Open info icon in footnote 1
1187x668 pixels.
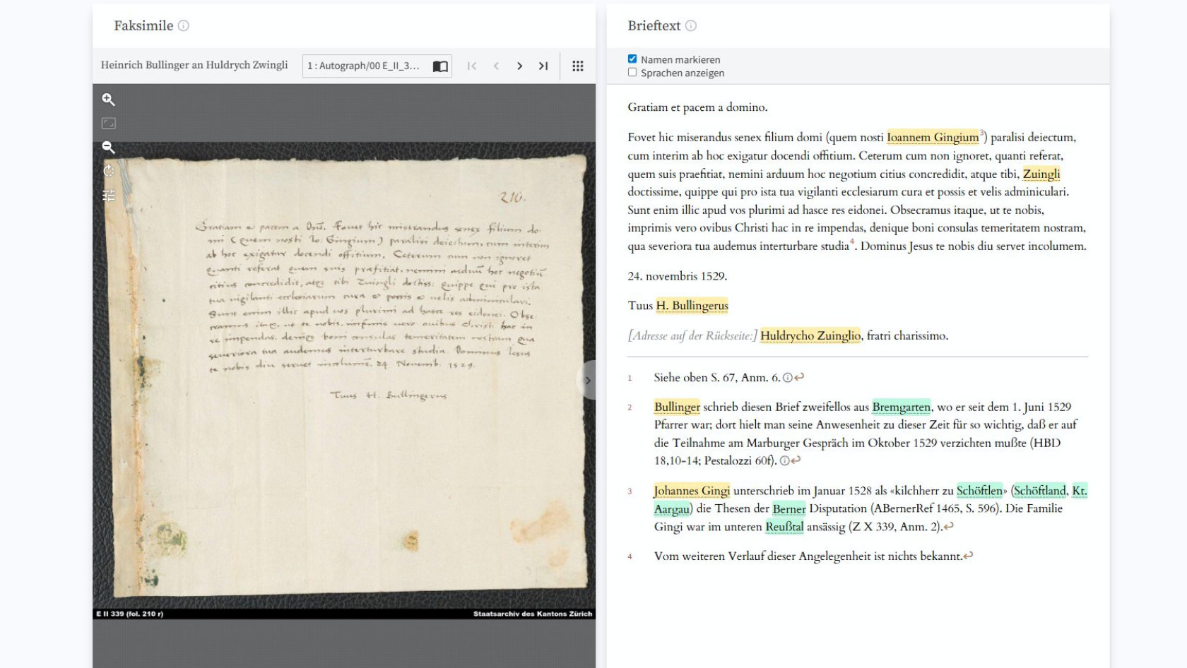pyautogui.click(x=787, y=378)
